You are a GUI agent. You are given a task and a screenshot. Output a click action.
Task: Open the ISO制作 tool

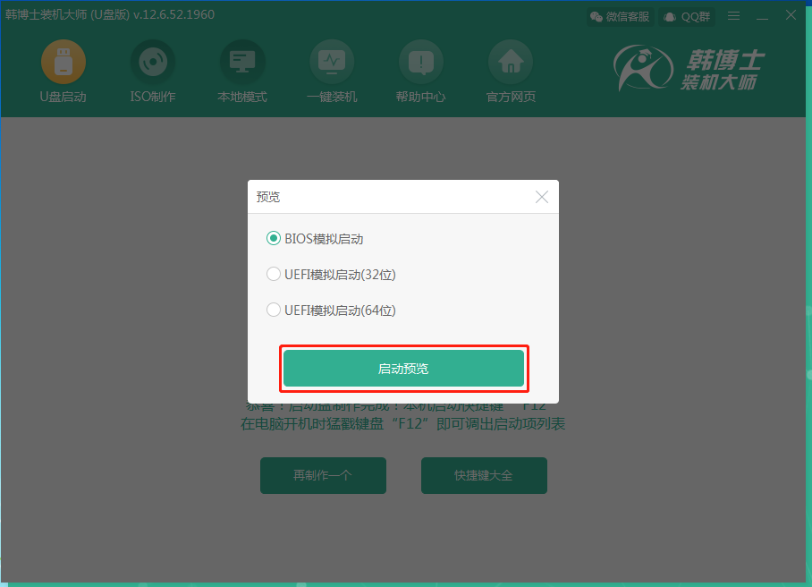[x=152, y=72]
